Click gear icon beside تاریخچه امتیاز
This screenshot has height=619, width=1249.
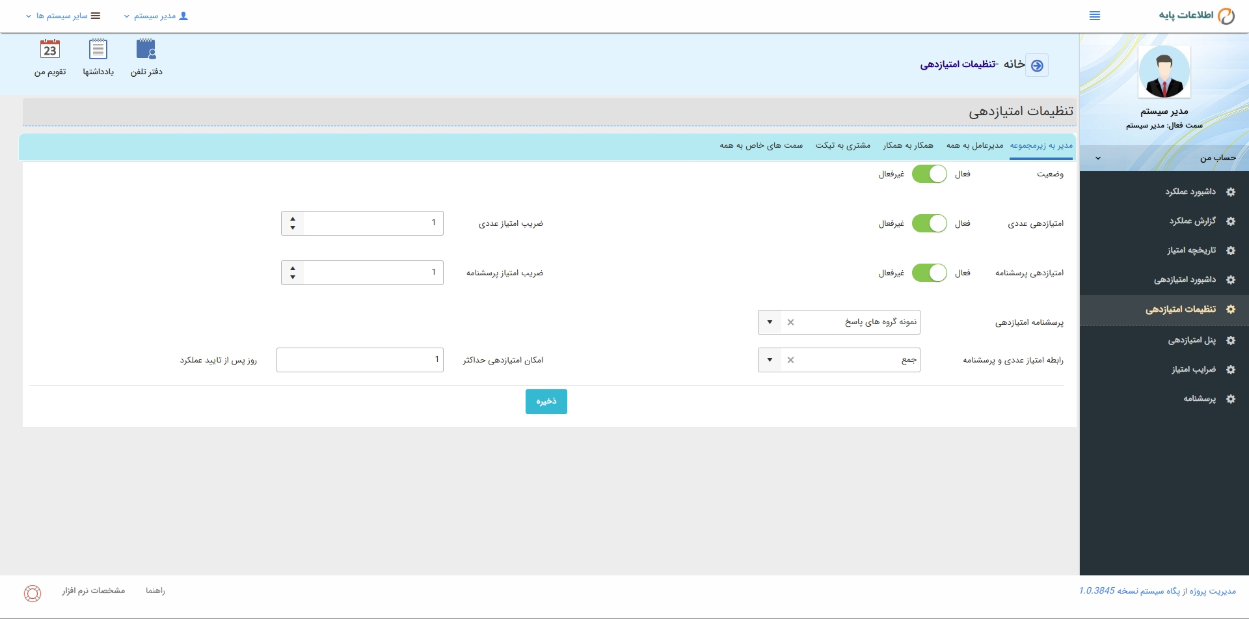[x=1231, y=251]
